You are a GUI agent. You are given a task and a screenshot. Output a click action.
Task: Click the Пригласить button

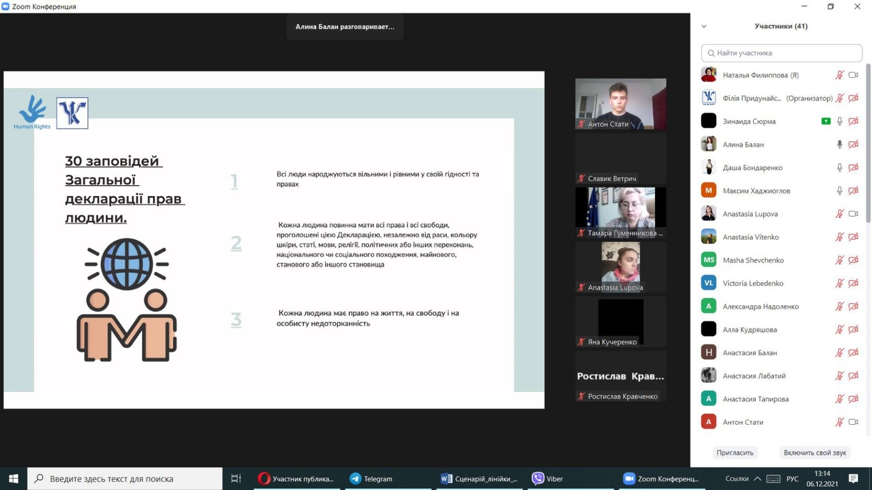tap(735, 452)
